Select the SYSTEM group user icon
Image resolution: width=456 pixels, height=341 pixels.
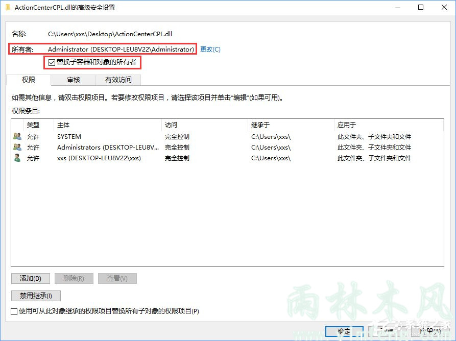(x=17, y=136)
